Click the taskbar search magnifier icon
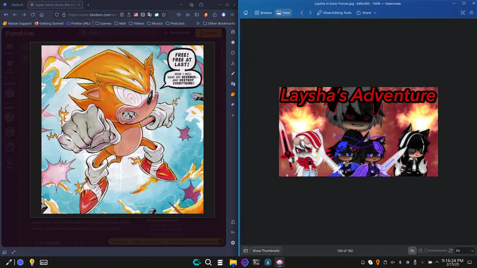The width and height of the screenshot is (477, 268). (208, 262)
